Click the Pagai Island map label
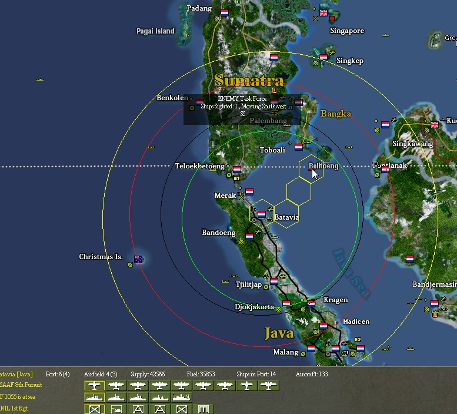This screenshot has width=457, height=414. pos(155,31)
